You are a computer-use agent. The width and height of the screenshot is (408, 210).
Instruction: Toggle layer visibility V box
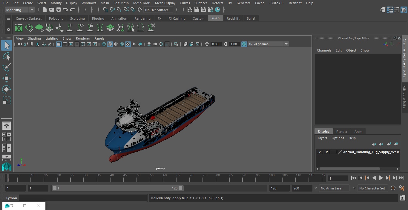320,152
